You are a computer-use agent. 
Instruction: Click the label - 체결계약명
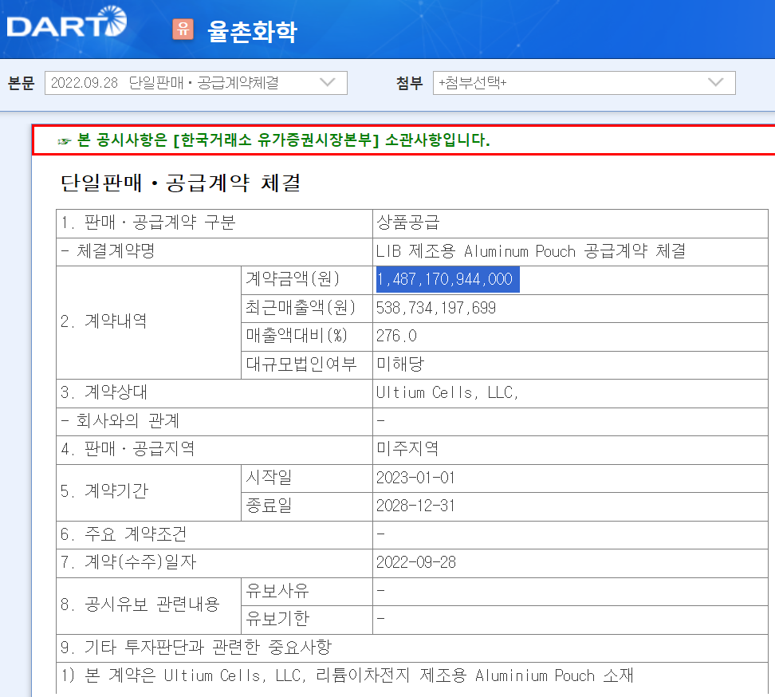(108, 251)
